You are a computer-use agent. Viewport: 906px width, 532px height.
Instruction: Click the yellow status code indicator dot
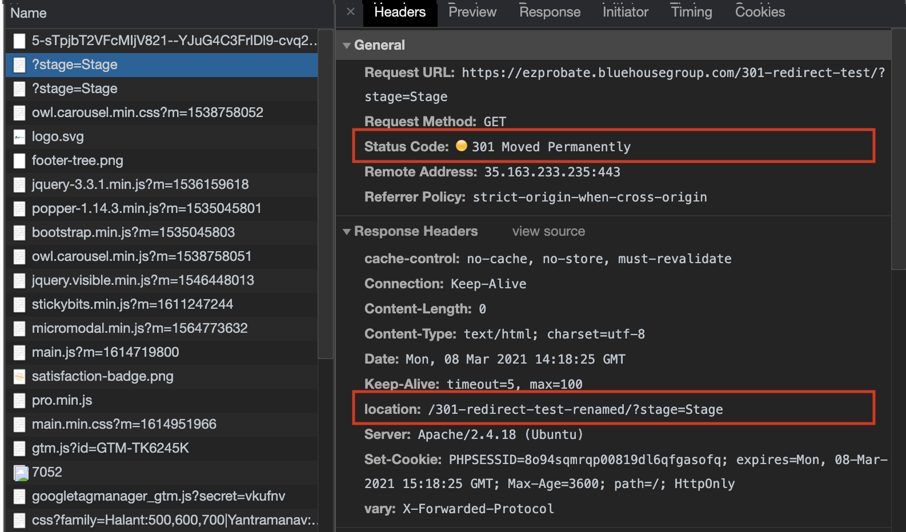coord(462,146)
